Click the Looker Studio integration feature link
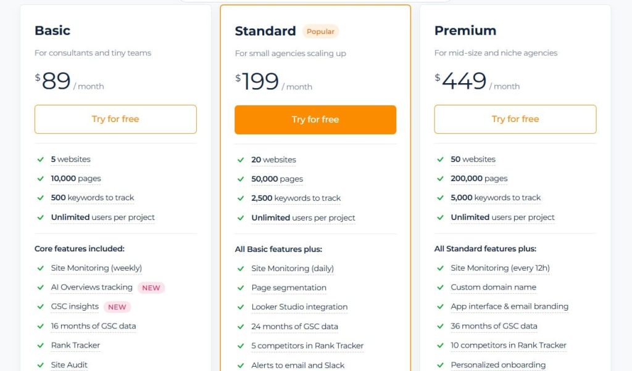Image resolution: width=632 pixels, height=371 pixels. point(299,307)
